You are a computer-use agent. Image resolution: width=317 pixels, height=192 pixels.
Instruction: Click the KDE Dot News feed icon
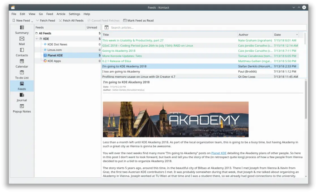click(45, 44)
